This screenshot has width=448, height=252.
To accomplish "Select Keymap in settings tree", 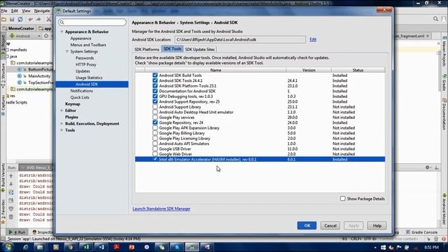I will tap(73, 104).
